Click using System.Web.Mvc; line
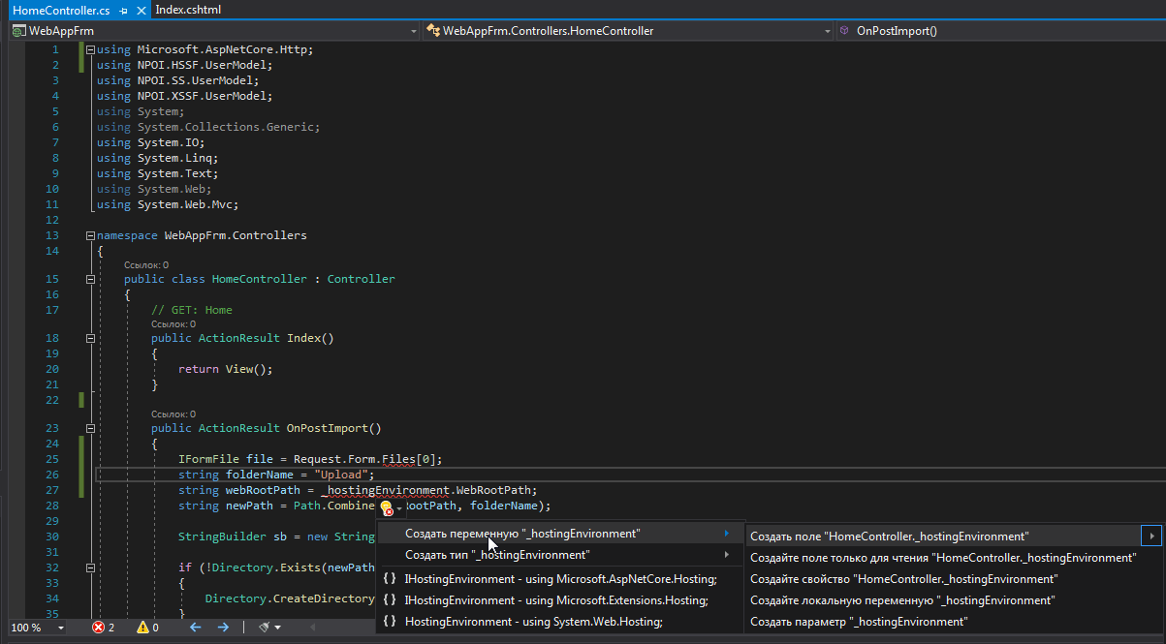The width and height of the screenshot is (1166, 644). (168, 204)
